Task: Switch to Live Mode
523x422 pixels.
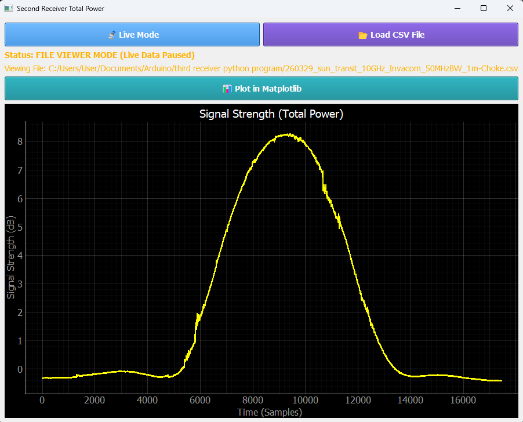Action: click(x=132, y=35)
